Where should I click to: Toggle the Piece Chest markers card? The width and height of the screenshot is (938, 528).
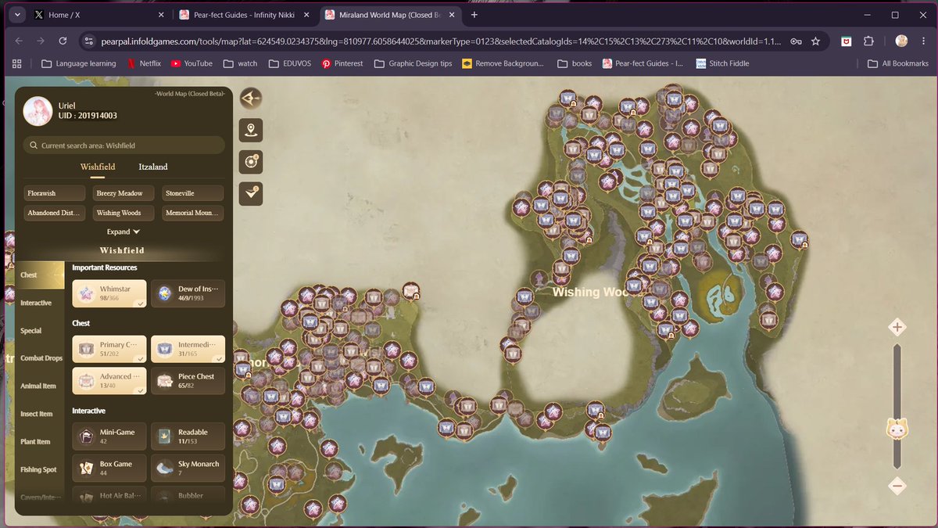[188, 381]
